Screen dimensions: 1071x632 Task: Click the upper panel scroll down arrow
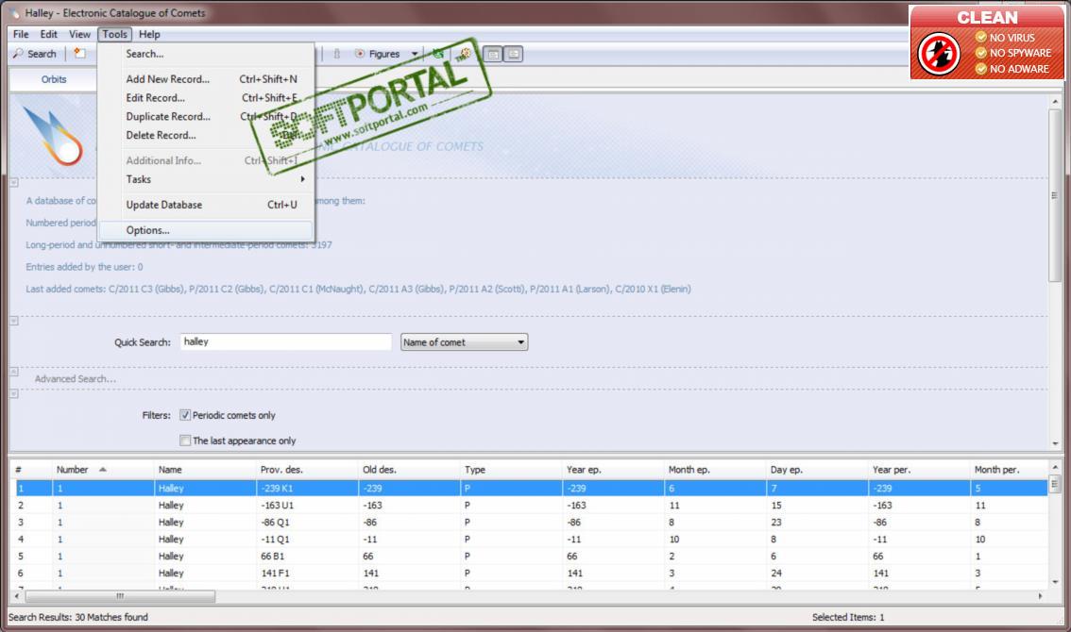point(1055,443)
